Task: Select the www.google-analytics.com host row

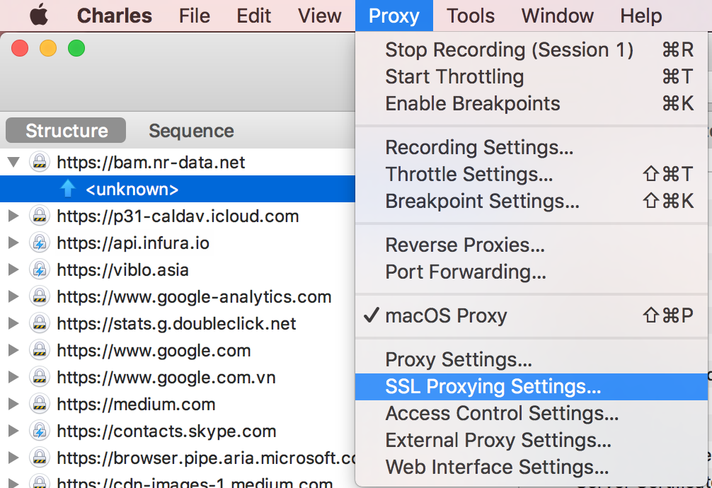Action: click(x=194, y=297)
